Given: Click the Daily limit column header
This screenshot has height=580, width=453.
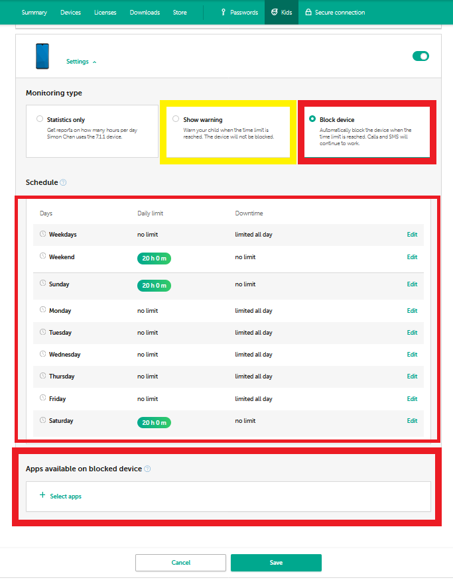Looking at the screenshot, I should point(150,213).
